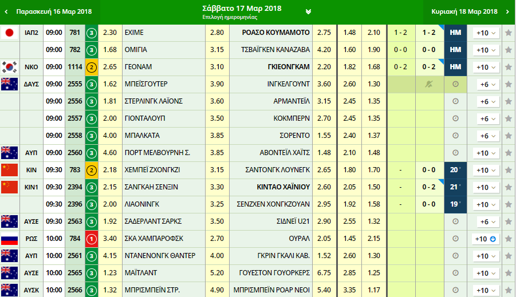
Task: Select draw odds 5.20 for ΜΑΪΤΛΑΝΤ match
Action: 217,273
